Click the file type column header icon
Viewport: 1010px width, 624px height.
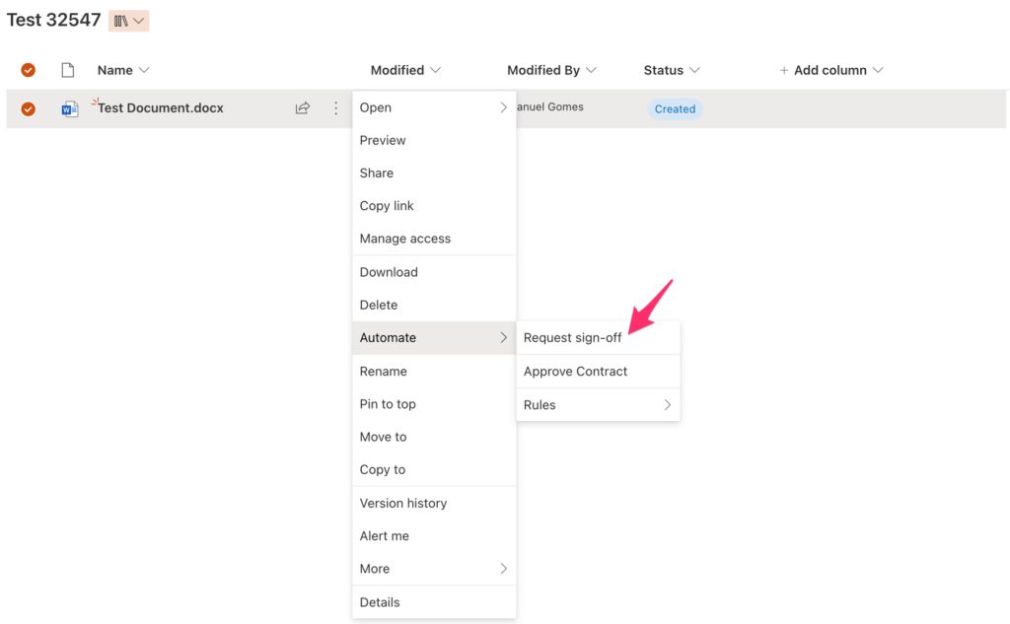coord(66,69)
